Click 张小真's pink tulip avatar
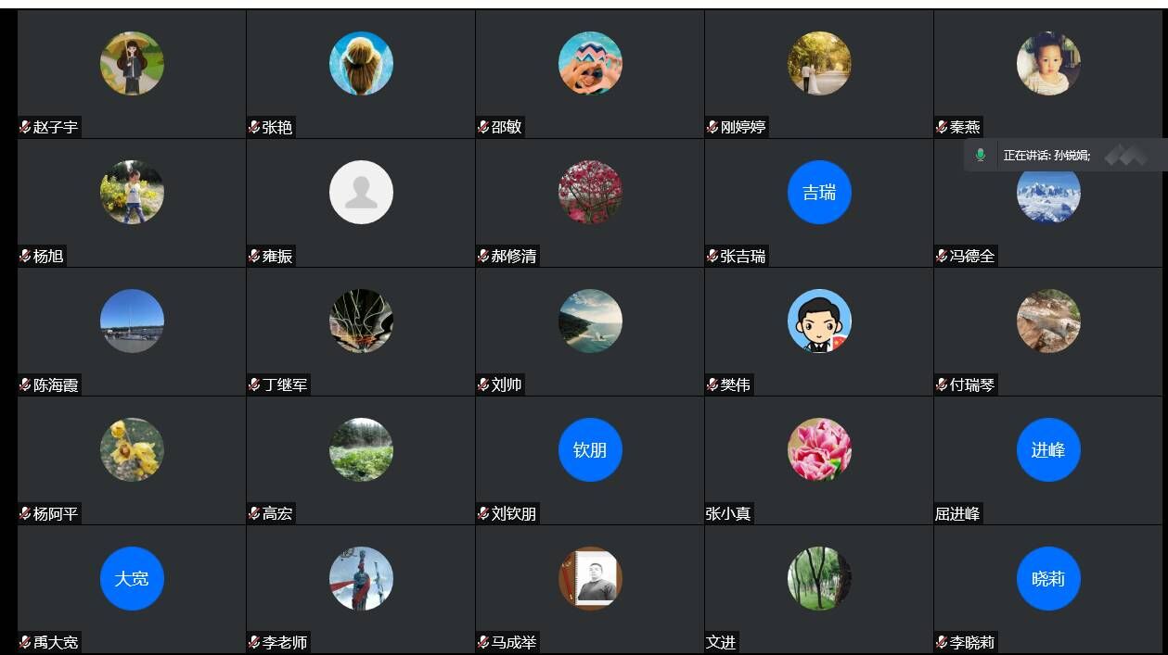The image size is (1168, 655). [819, 450]
